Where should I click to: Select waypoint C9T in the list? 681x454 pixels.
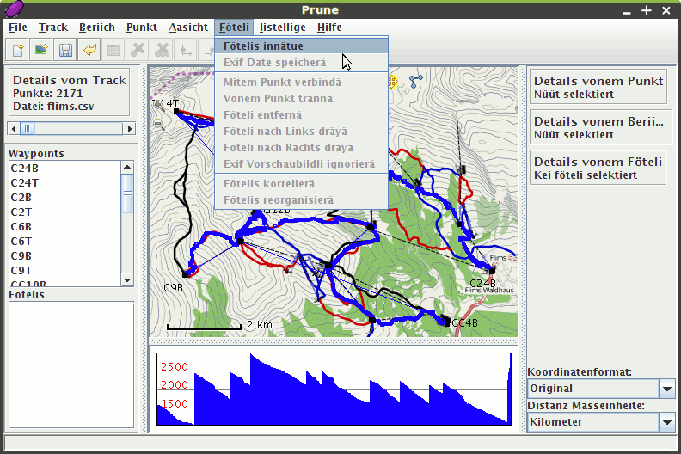pyautogui.click(x=21, y=270)
